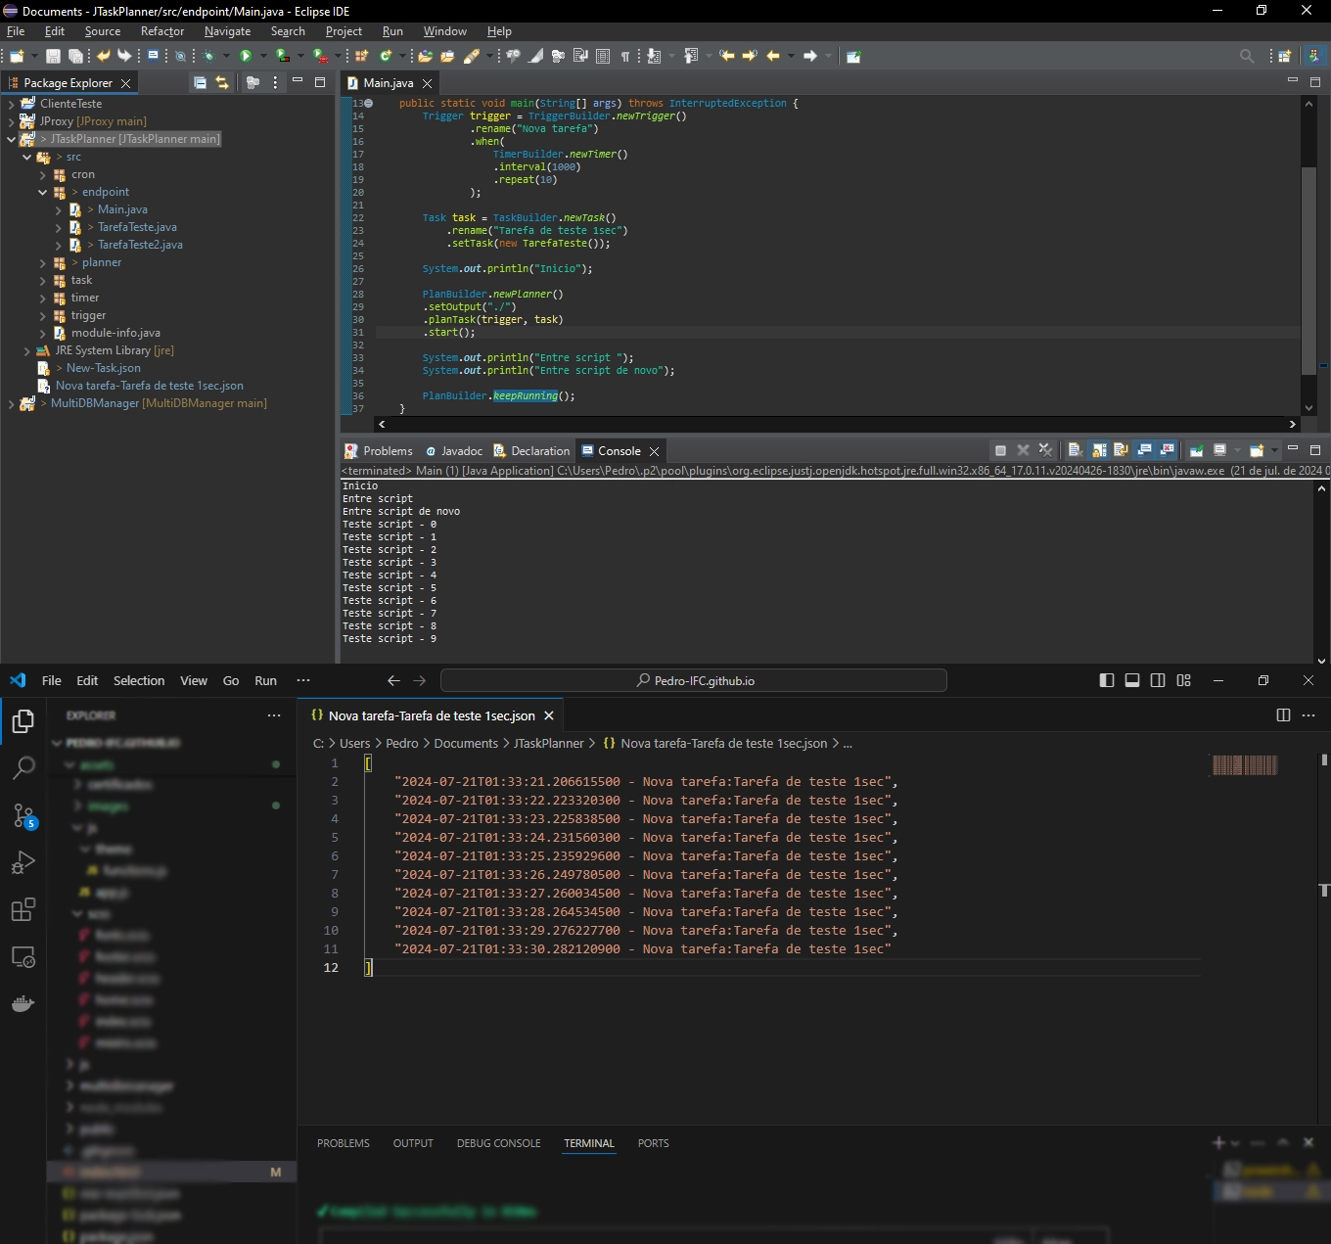Select the Run and Debug icon in VS Code
1331x1244 pixels.
pyautogui.click(x=23, y=862)
